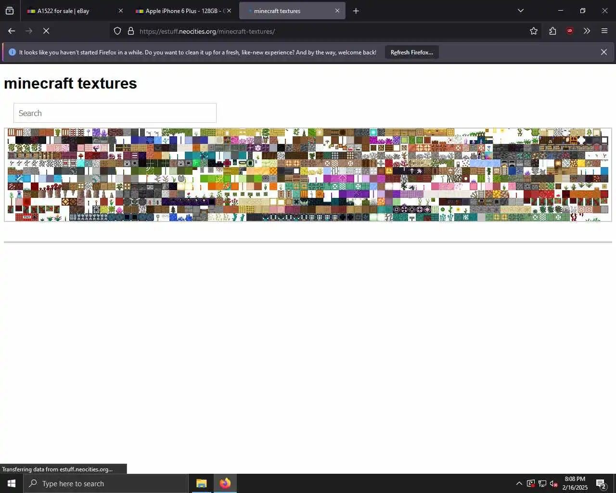Show more tools overflow chevron
Screen dimensions: 616x493
point(587,31)
